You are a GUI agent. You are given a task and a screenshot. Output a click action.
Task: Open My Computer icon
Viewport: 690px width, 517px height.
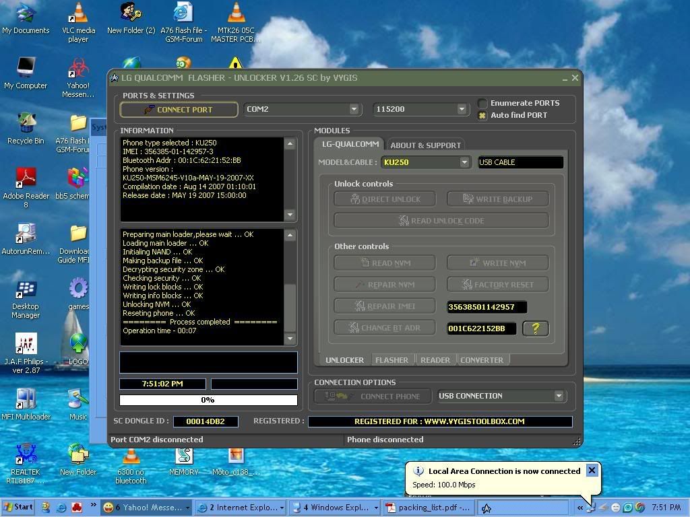tap(26, 74)
